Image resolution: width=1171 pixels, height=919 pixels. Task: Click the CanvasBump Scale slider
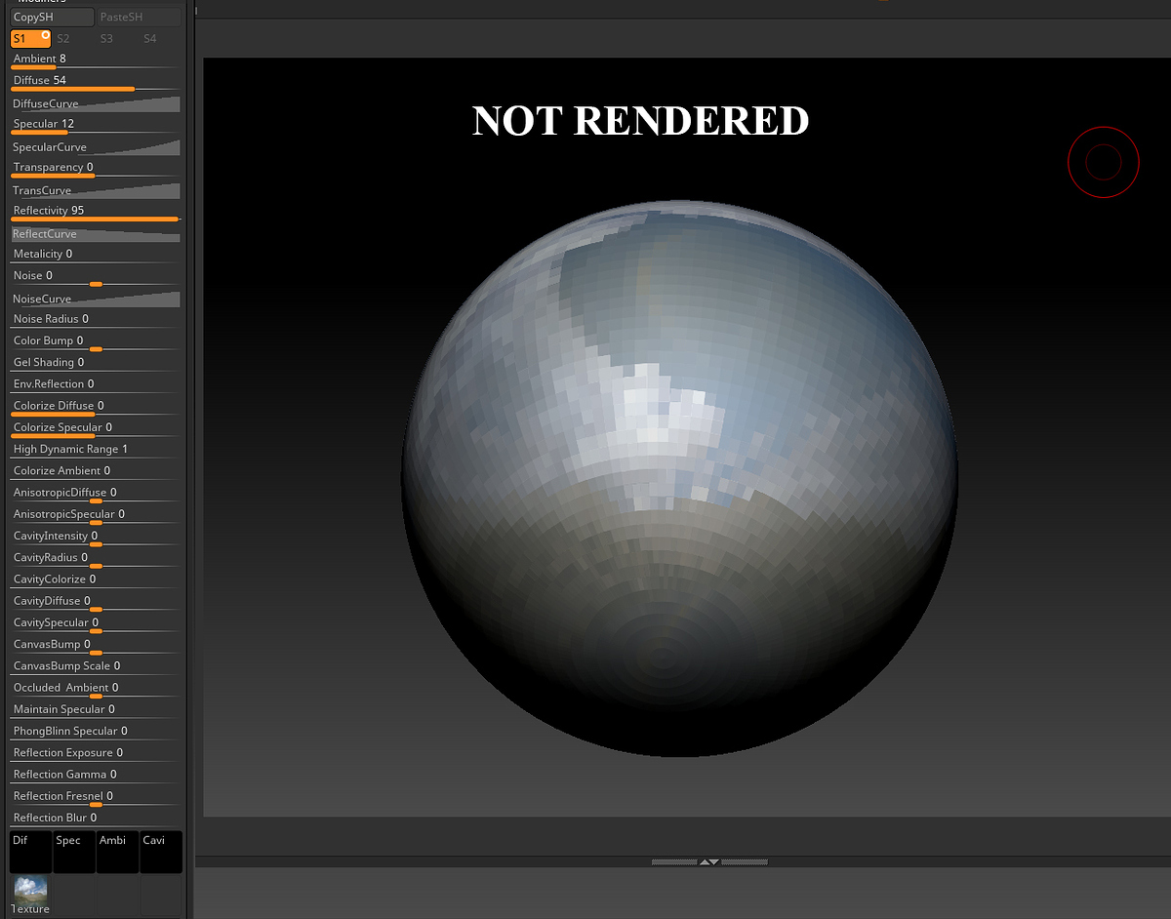click(x=96, y=666)
